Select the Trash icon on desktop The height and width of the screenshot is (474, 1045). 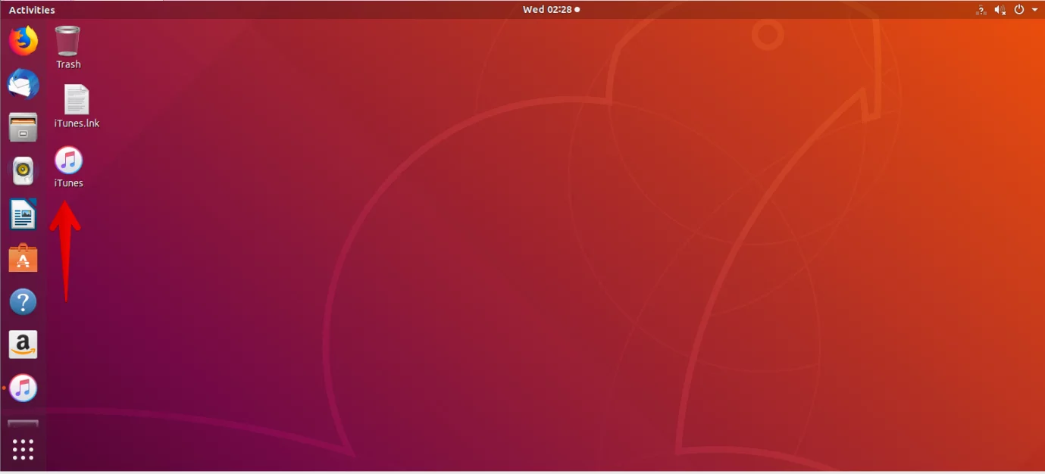click(68, 41)
